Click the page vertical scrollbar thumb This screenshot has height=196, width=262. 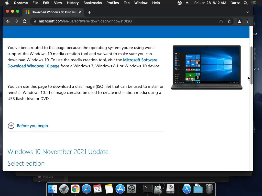[x=251, y=66]
